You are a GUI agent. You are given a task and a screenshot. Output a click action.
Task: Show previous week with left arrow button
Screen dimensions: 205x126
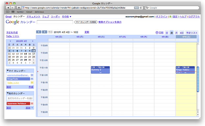39,32
